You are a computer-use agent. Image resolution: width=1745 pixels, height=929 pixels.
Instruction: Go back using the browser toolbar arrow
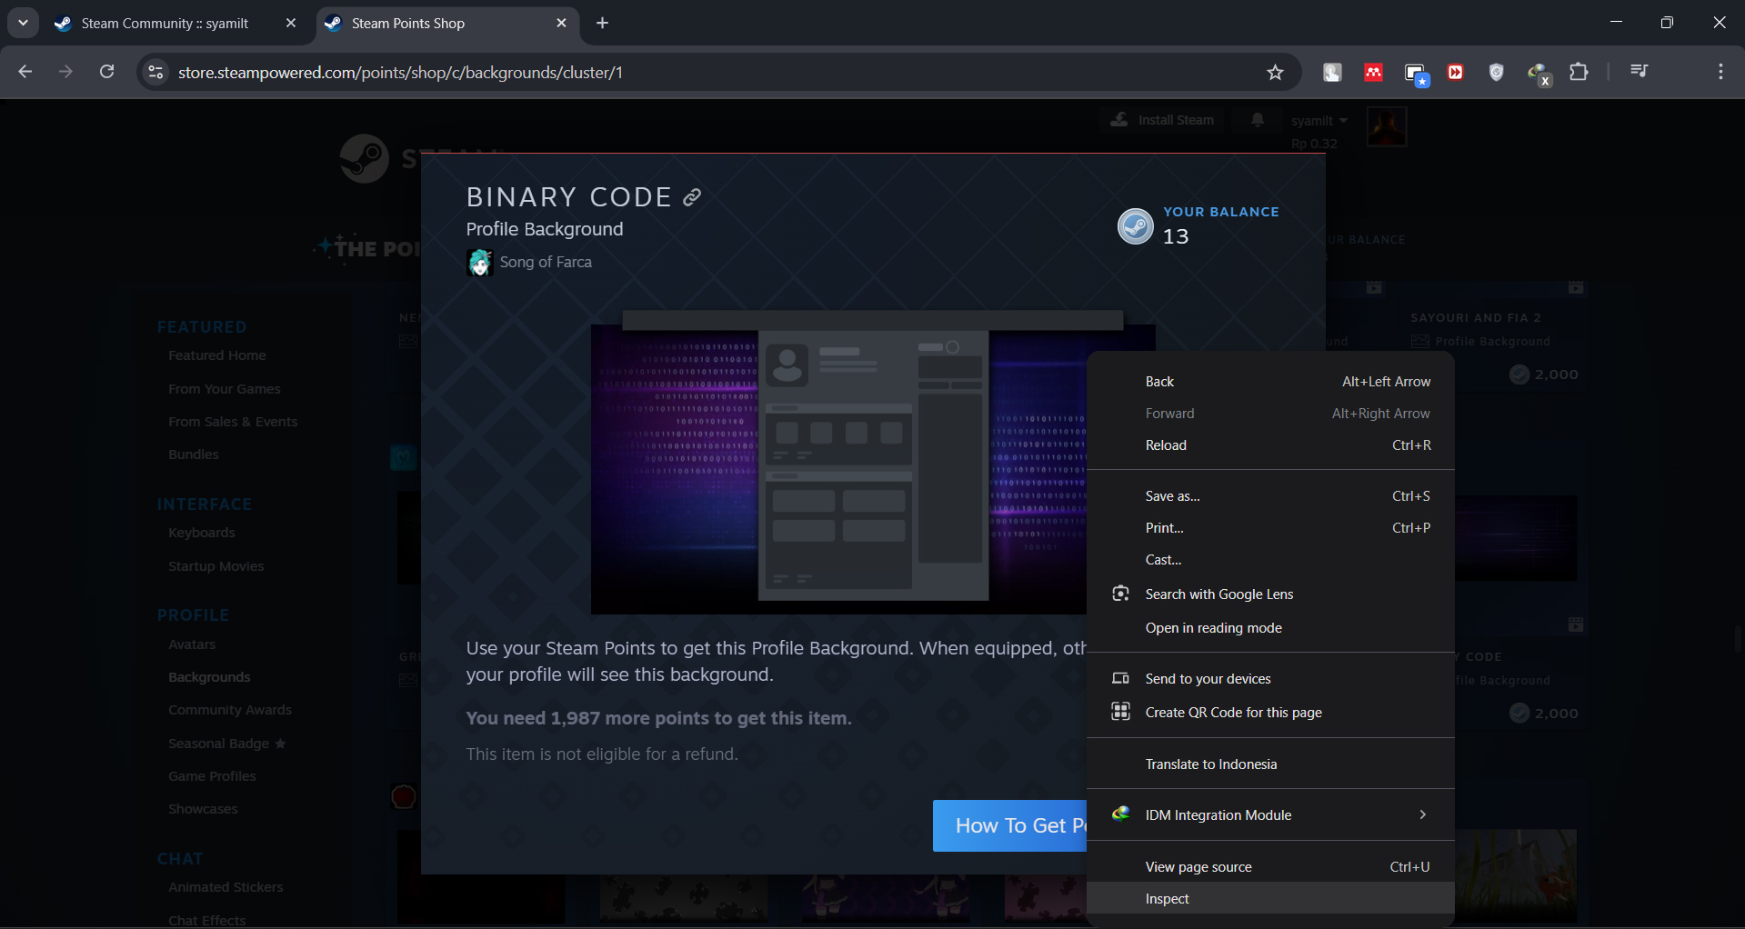click(25, 72)
